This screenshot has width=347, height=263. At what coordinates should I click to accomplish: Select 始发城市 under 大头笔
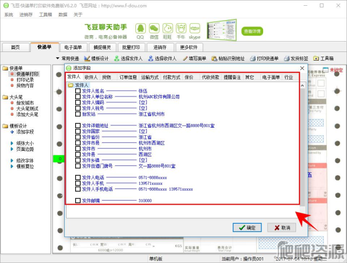pos(25,103)
